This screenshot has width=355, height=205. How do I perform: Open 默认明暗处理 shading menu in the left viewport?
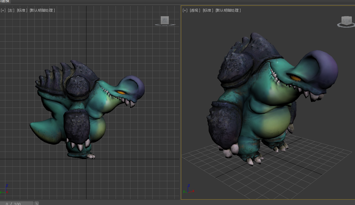(42, 10)
